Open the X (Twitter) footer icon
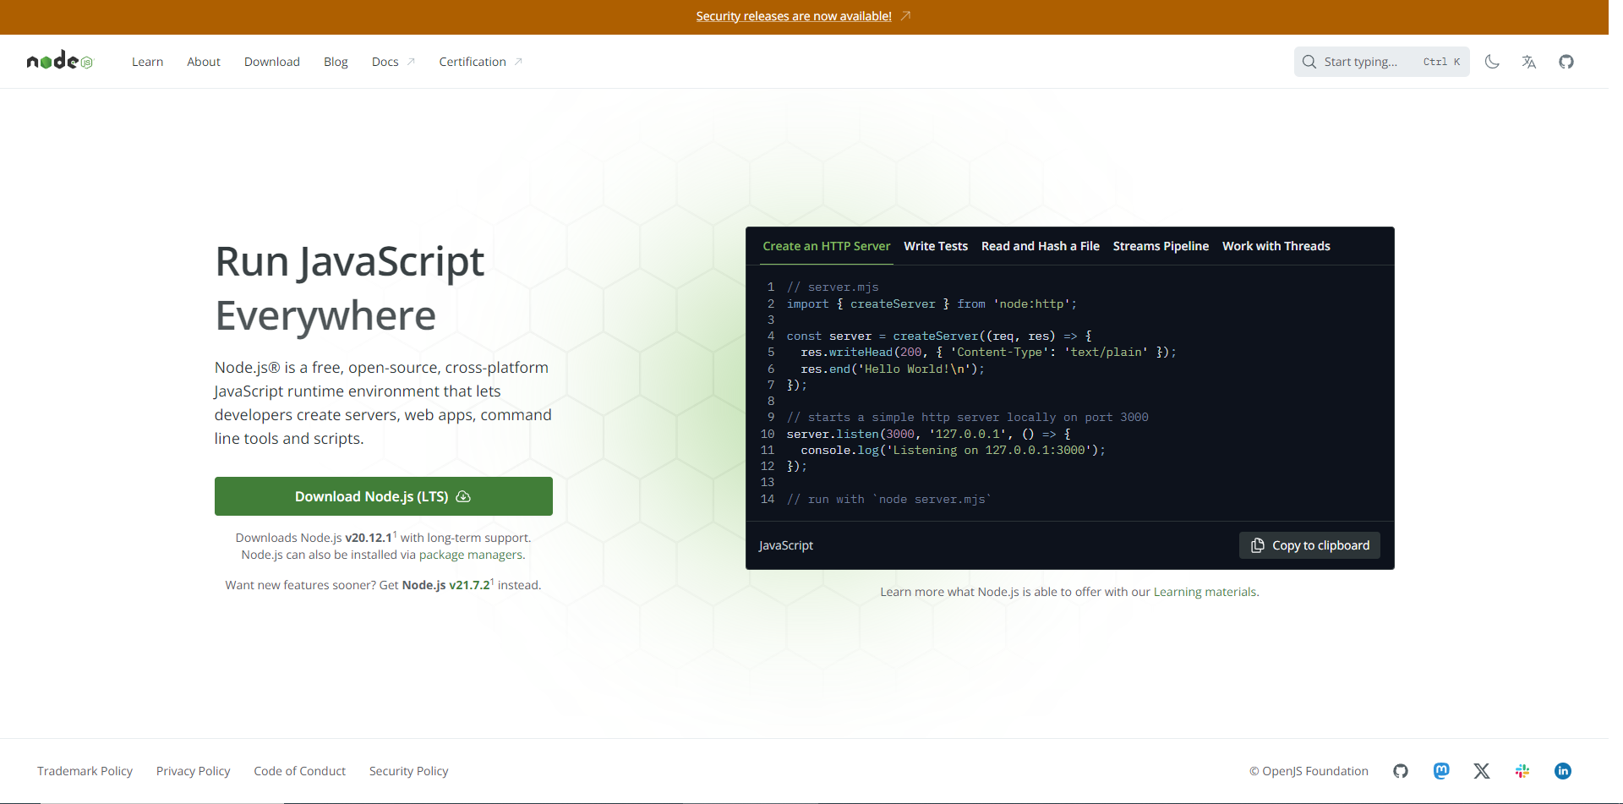1623x804 pixels. (x=1482, y=771)
